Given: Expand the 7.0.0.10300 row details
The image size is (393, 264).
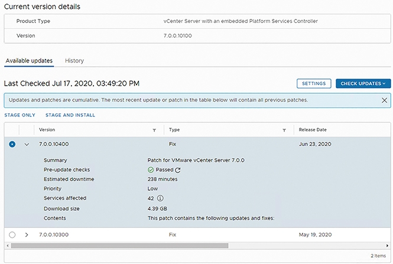Looking at the screenshot, I should tap(27, 235).
